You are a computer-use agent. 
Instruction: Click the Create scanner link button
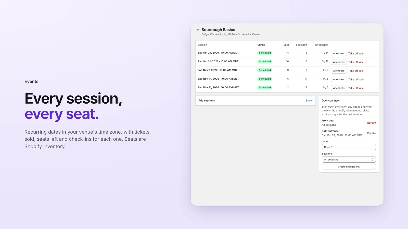[349, 167]
